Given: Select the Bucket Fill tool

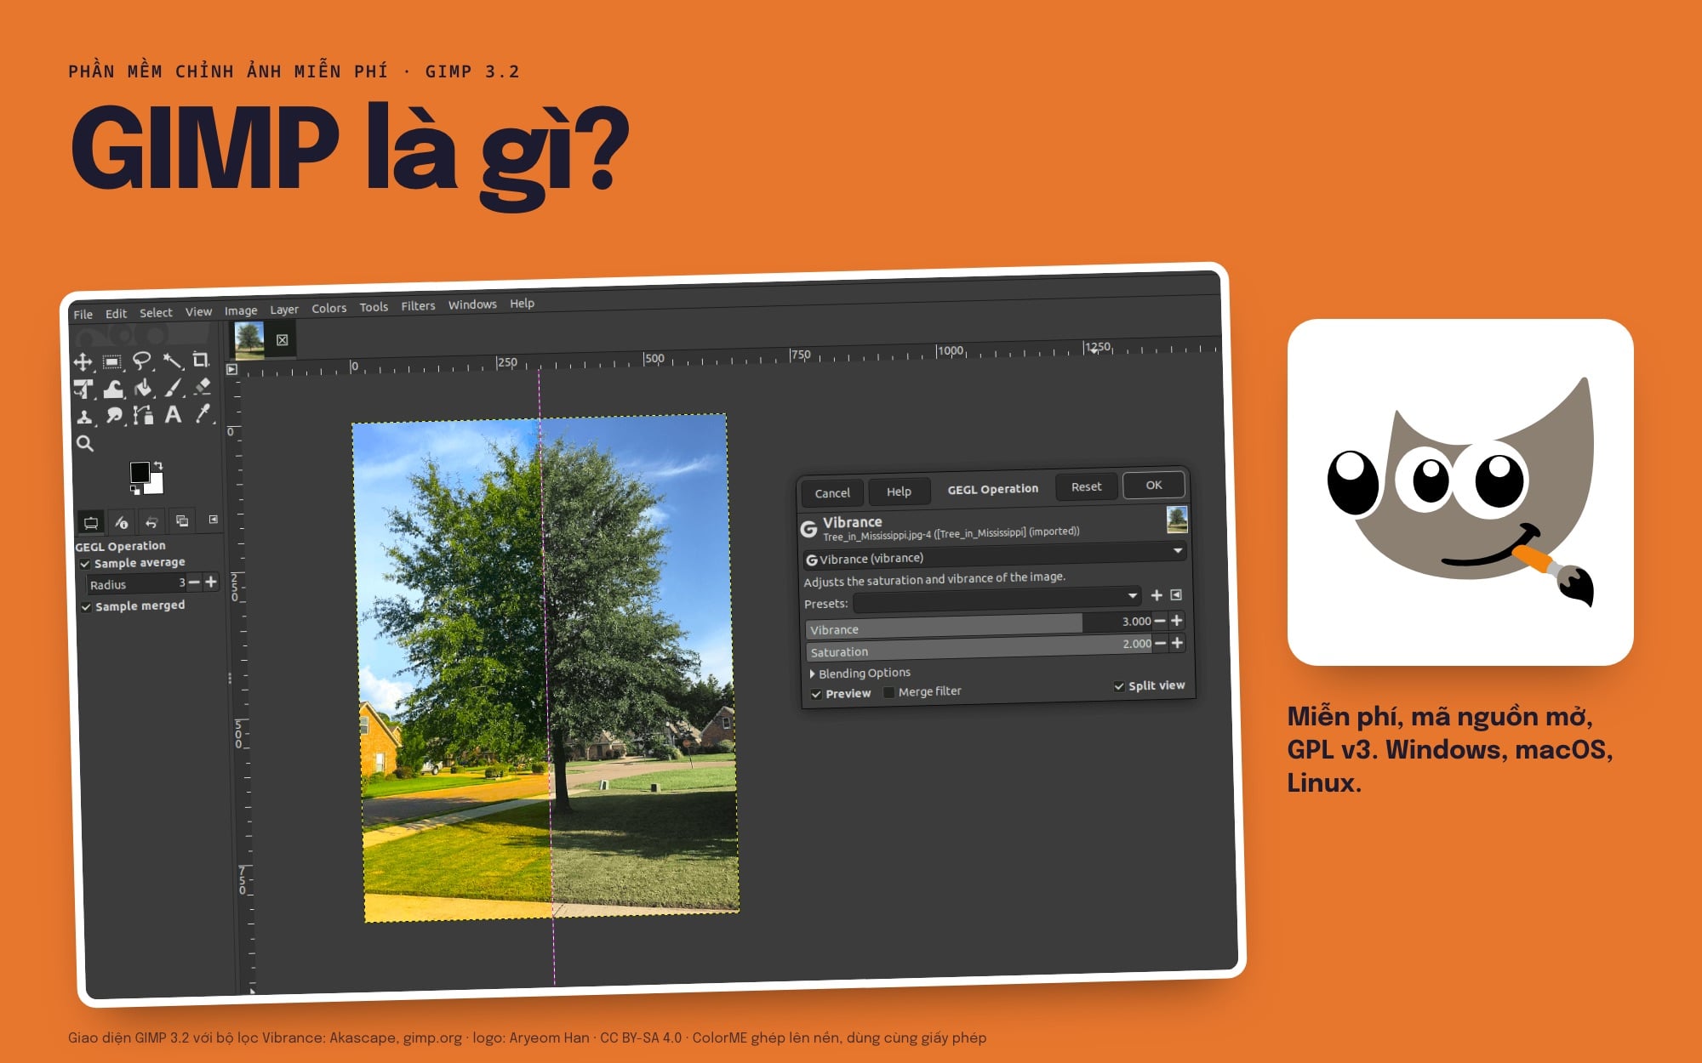Looking at the screenshot, I should [143, 388].
